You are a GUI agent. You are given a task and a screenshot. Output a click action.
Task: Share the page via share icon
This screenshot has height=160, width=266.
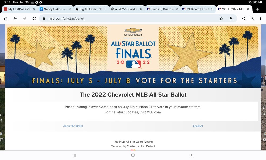[244, 18]
